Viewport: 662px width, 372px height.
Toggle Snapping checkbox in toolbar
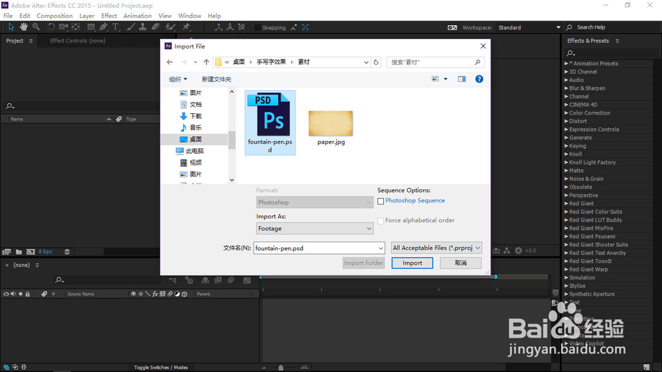coord(257,27)
